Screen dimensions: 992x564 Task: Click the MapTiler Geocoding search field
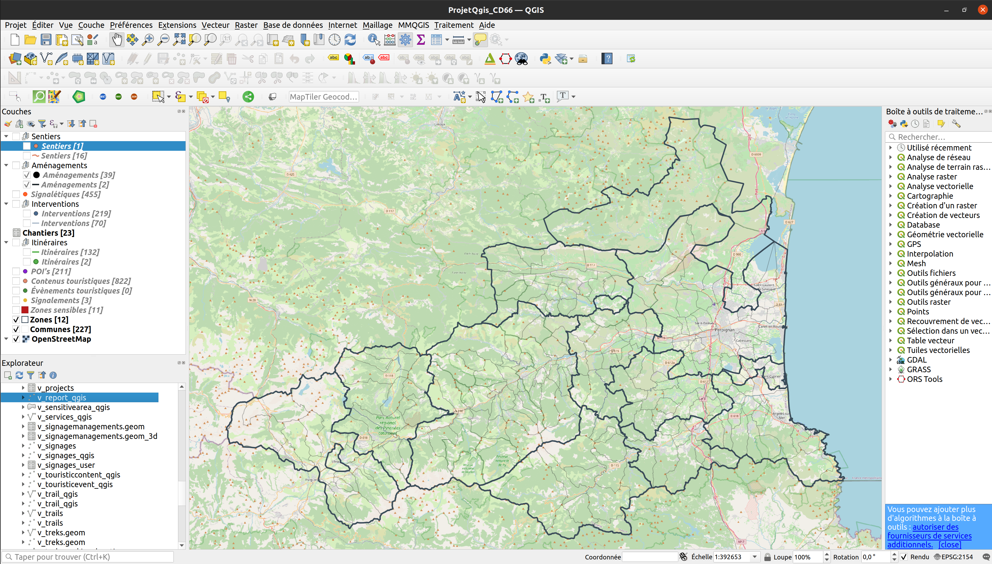pyautogui.click(x=324, y=97)
